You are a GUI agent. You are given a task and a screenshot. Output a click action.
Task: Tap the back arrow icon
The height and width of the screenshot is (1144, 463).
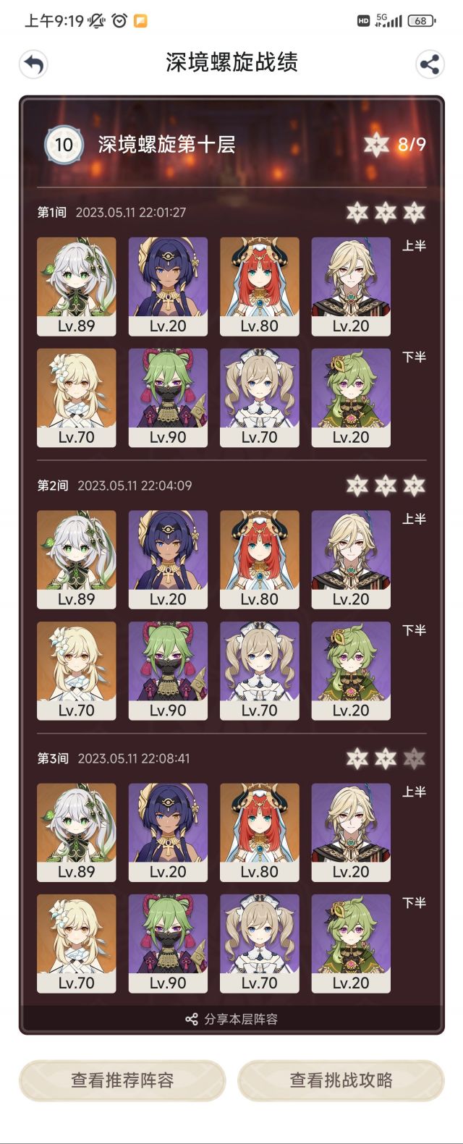[x=33, y=64]
